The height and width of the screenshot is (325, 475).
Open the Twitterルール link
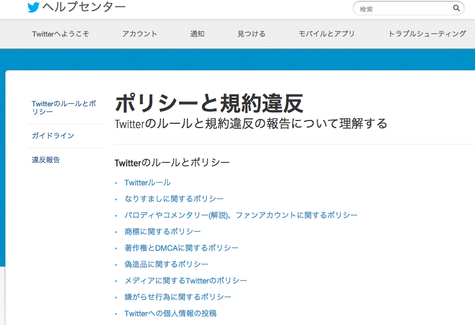[x=147, y=183]
